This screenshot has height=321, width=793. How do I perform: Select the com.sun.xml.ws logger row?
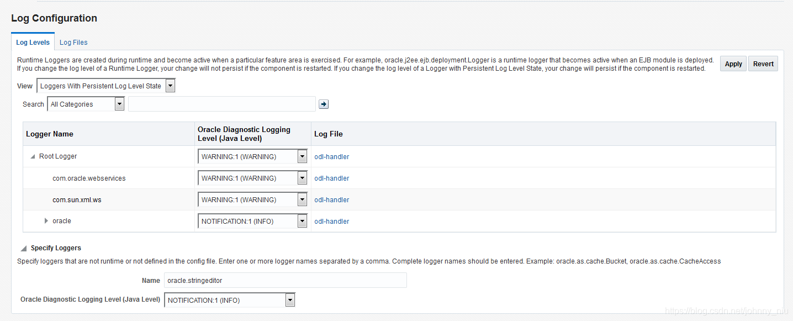399,199
